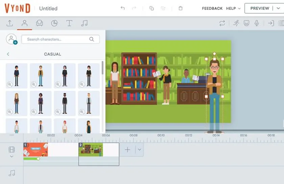Click the microphone Dialog icon
The image size is (284, 184).
[257, 23]
